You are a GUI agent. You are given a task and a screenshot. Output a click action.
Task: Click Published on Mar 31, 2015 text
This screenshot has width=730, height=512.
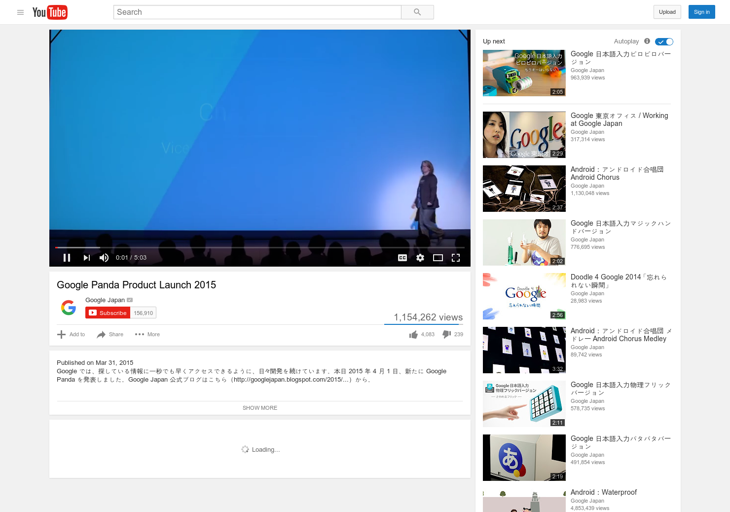pos(95,363)
